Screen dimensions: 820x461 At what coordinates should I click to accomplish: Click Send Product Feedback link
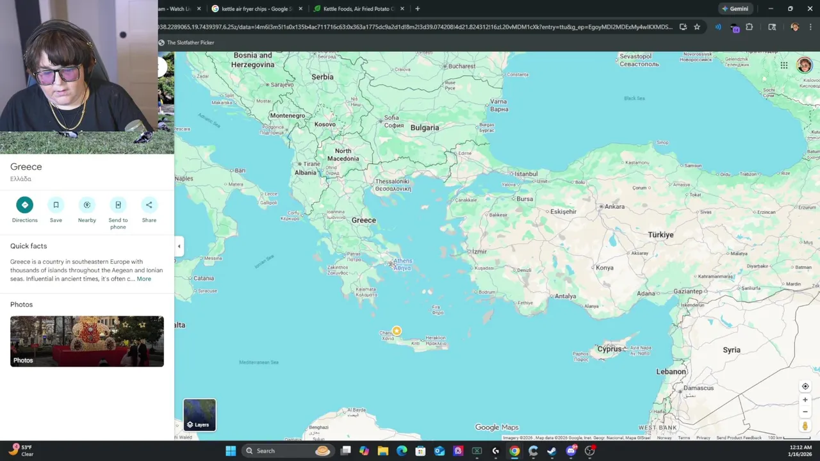pyautogui.click(x=739, y=438)
